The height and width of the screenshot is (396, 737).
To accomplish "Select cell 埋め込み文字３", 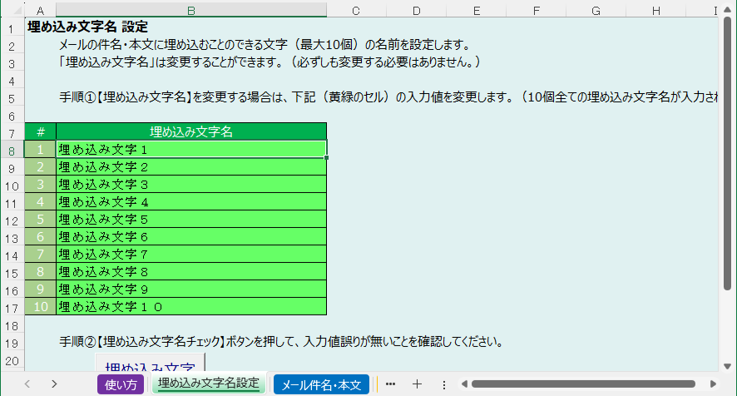I will pyautogui.click(x=191, y=184).
